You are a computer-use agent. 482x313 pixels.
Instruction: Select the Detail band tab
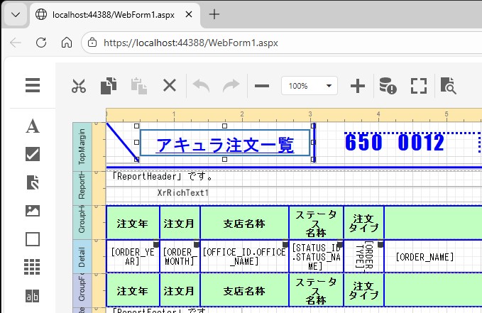pyautogui.click(x=83, y=256)
